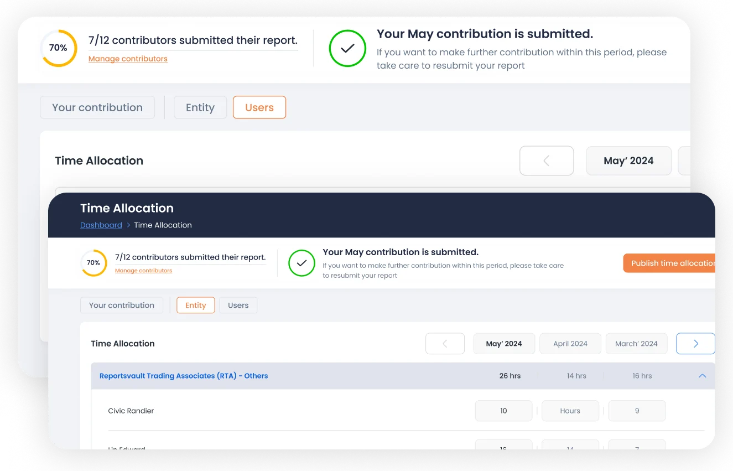Screen dimensions: 733x471
Task: Click the green checkmark icon in the front panel
Action: click(x=301, y=263)
